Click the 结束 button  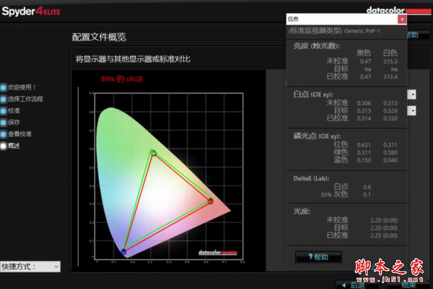(x=409, y=285)
